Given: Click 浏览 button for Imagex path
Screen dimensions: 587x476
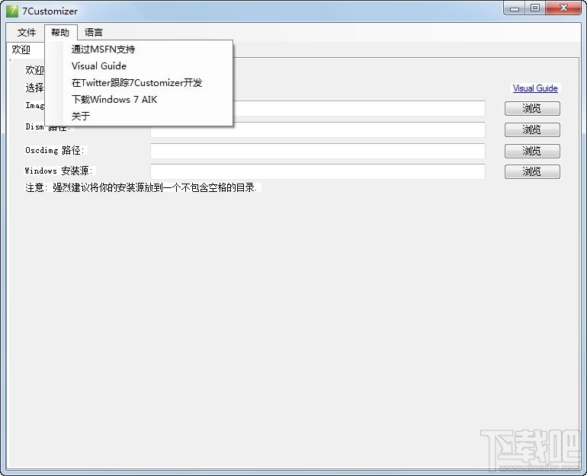Looking at the screenshot, I should point(532,108).
